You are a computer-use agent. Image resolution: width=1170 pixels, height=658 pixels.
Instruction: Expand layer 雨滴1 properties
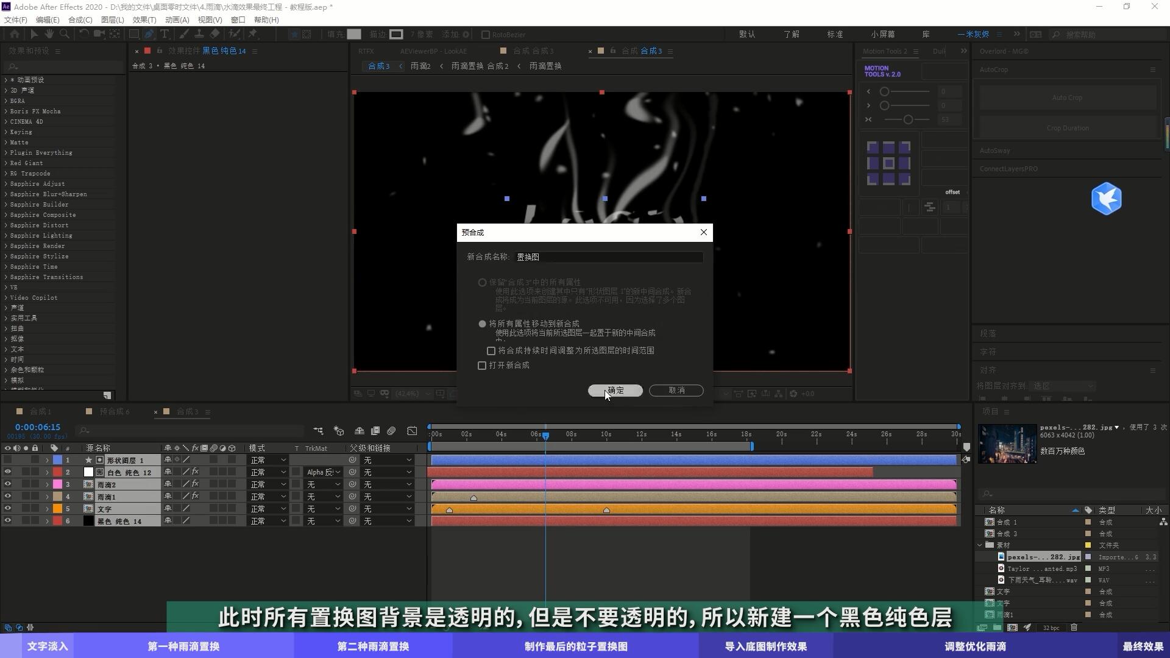47,497
